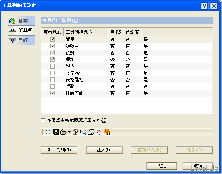Screen dimensions: 222x174
Task: Click the open folder icon in toolbar preview
Action: [x=64, y=132]
